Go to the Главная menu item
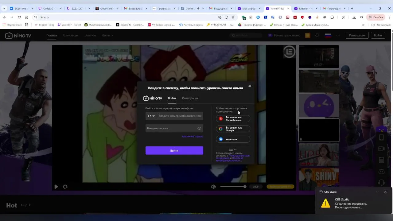The height and width of the screenshot is (221, 393). (52, 35)
